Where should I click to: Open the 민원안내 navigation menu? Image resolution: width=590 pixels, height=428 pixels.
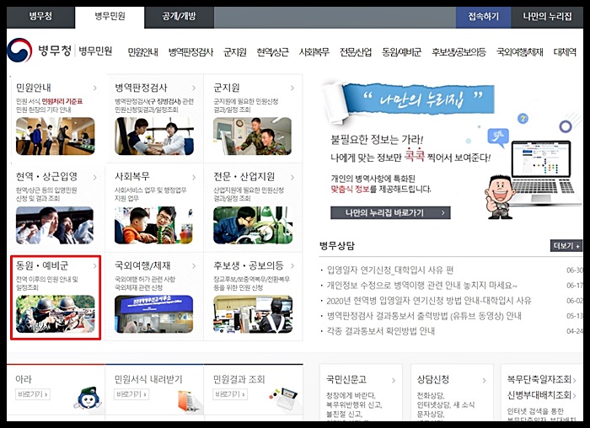pyautogui.click(x=142, y=52)
